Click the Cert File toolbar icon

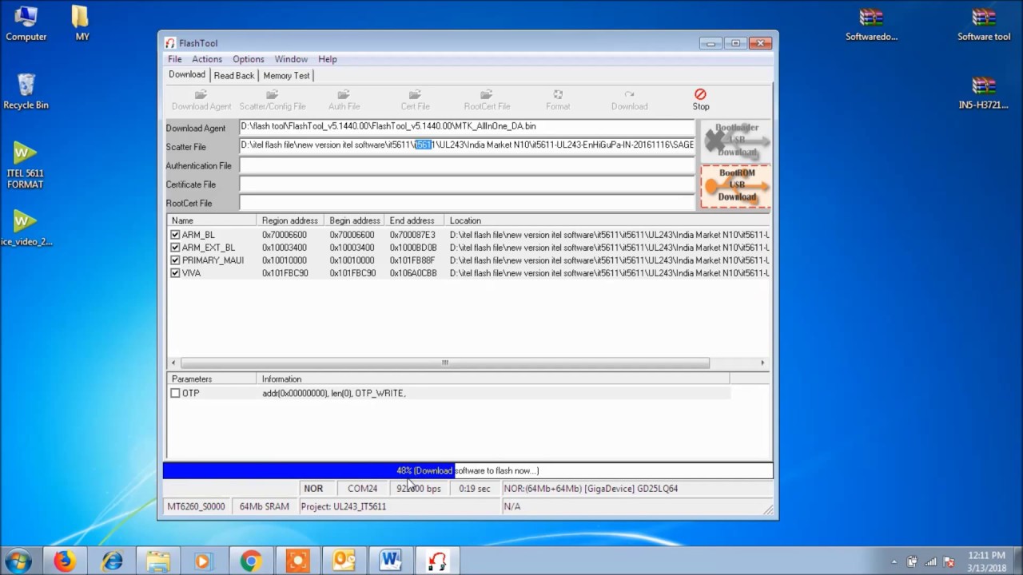tap(415, 100)
